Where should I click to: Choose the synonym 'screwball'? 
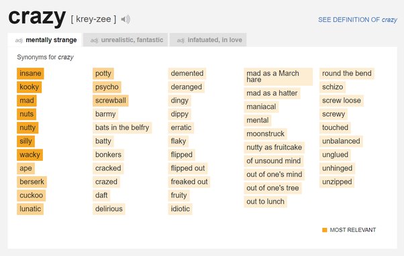pos(111,101)
